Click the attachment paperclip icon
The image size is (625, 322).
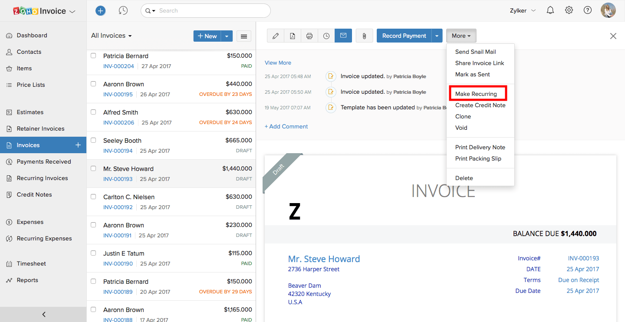[364, 36]
